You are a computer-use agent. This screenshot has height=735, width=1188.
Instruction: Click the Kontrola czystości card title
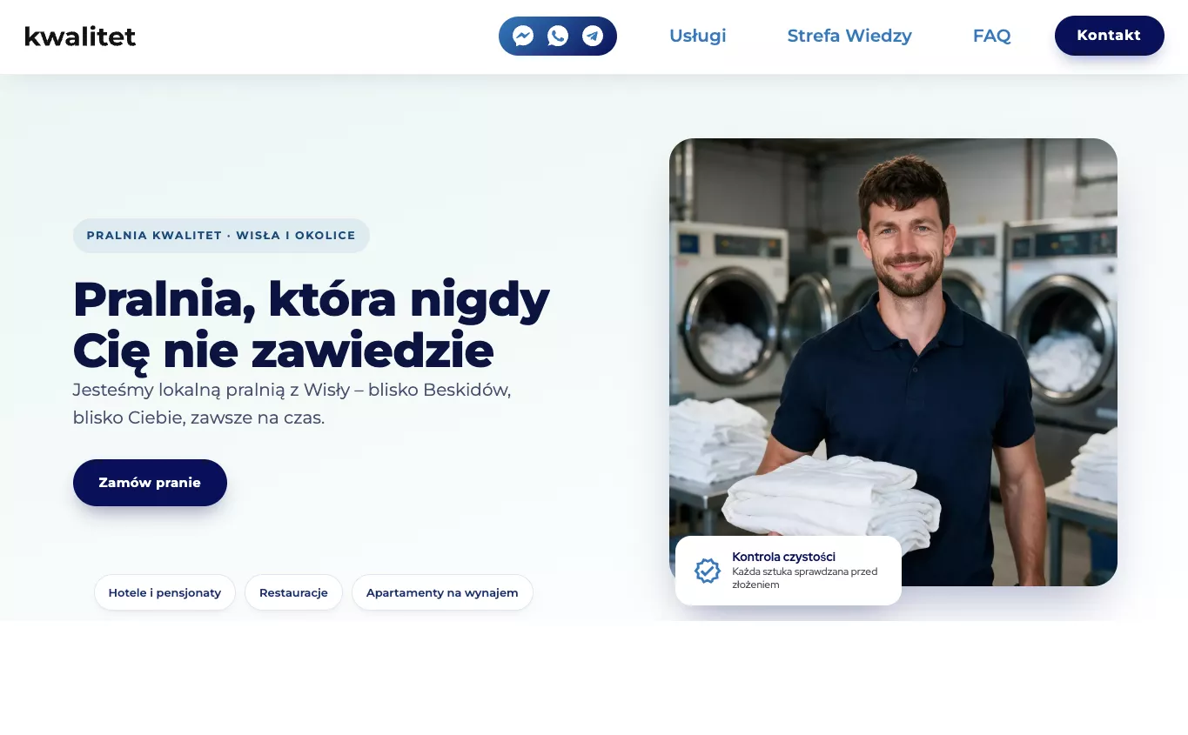pyautogui.click(x=783, y=557)
